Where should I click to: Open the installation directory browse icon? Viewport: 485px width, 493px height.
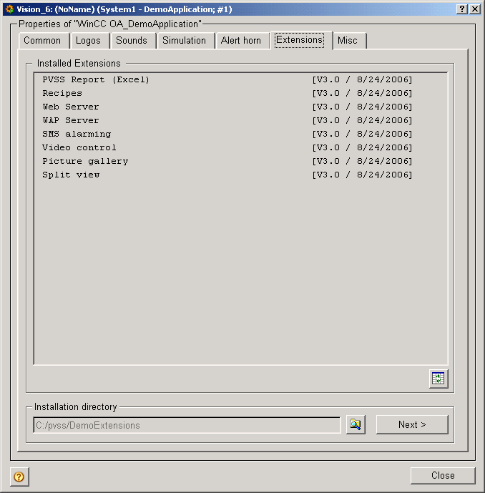point(355,425)
